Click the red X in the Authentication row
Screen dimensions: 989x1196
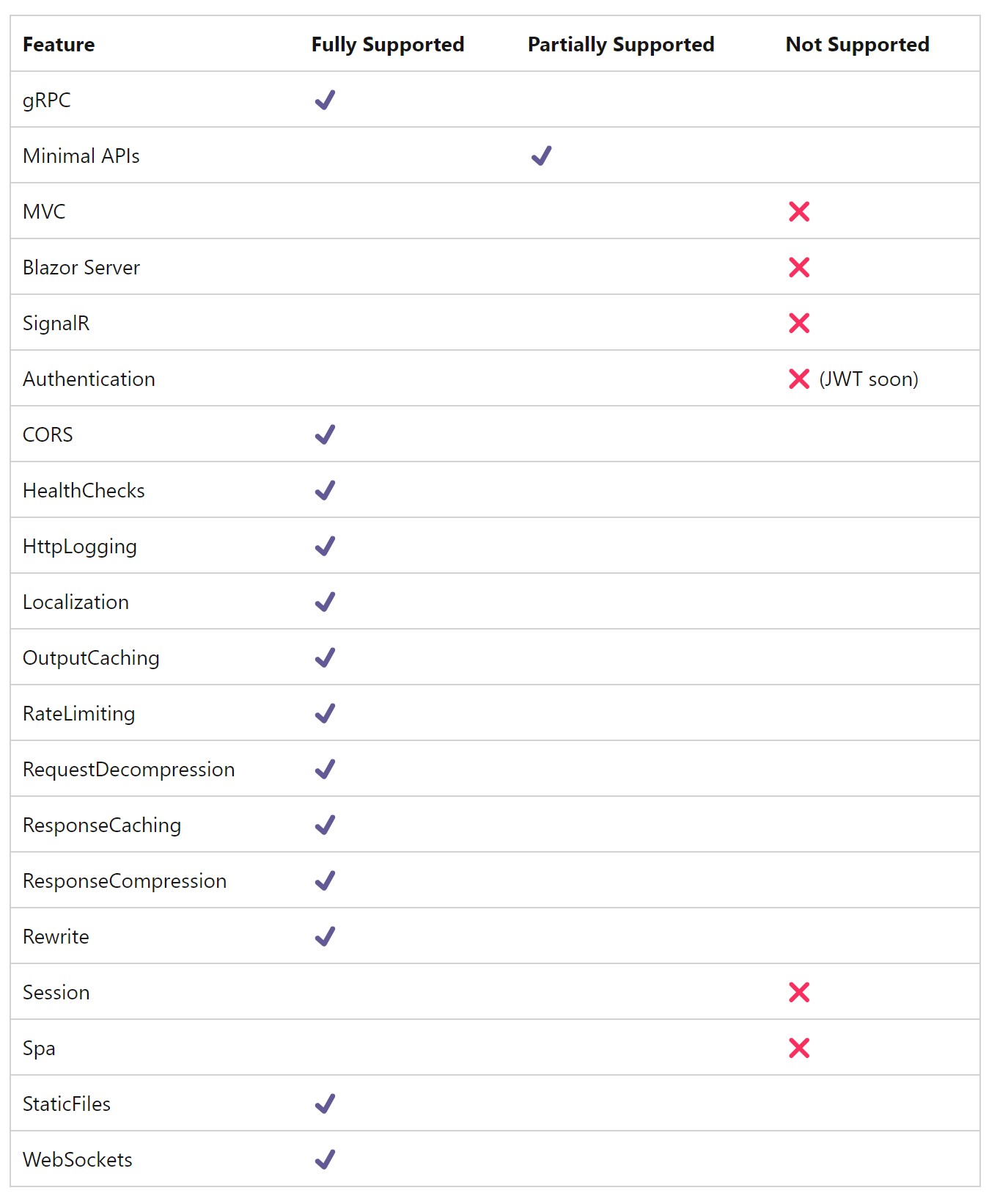798,379
